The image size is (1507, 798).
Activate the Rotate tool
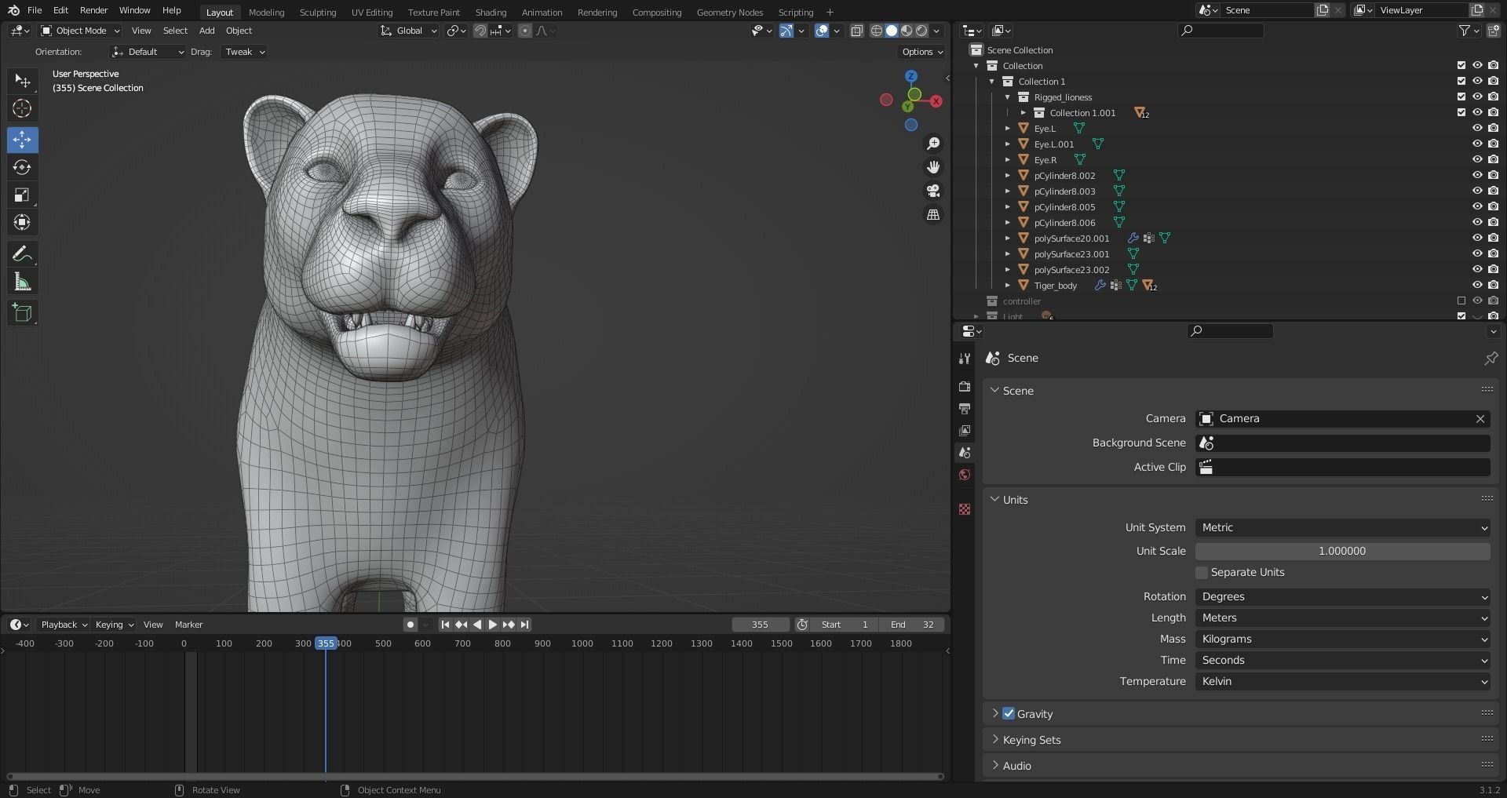pyautogui.click(x=22, y=167)
